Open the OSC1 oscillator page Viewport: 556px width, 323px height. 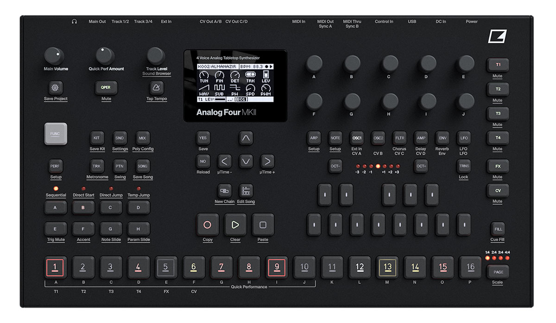pyautogui.click(x=357, y=137)
